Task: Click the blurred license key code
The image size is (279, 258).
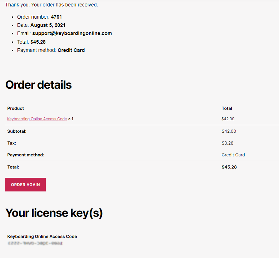Action: pyautogui.click(x=35, y=243)
